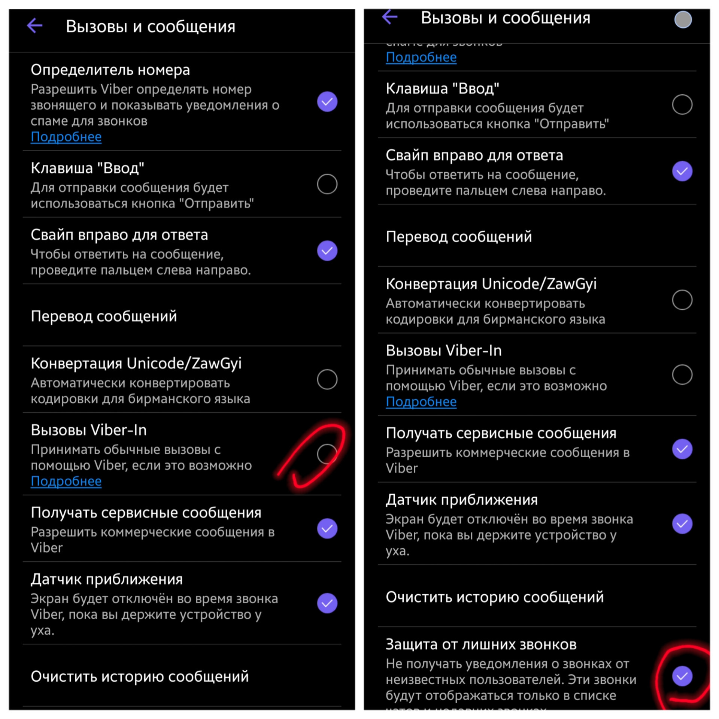The height and width of the screenshot is (719, 719).
Task: Tap the Вызовы и сообщения title on the left screen
Action: tap(151, 27)
